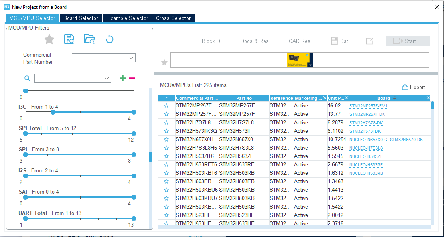Toggle favorite star for the STM32H573IIK3Q row
The height and width of the screenshot is (237, 444).
[166, 131]
